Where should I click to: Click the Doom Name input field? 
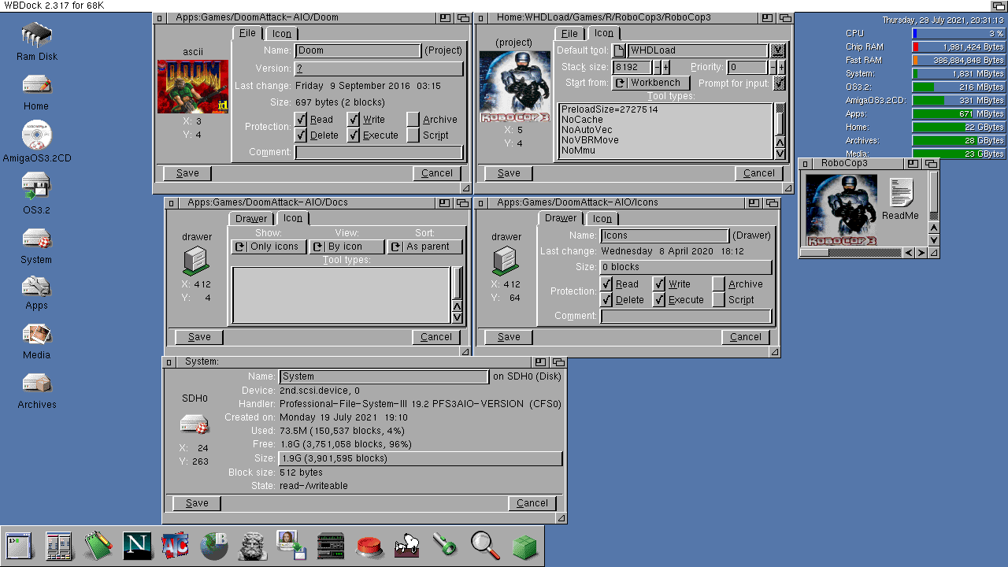pos(358,50)
